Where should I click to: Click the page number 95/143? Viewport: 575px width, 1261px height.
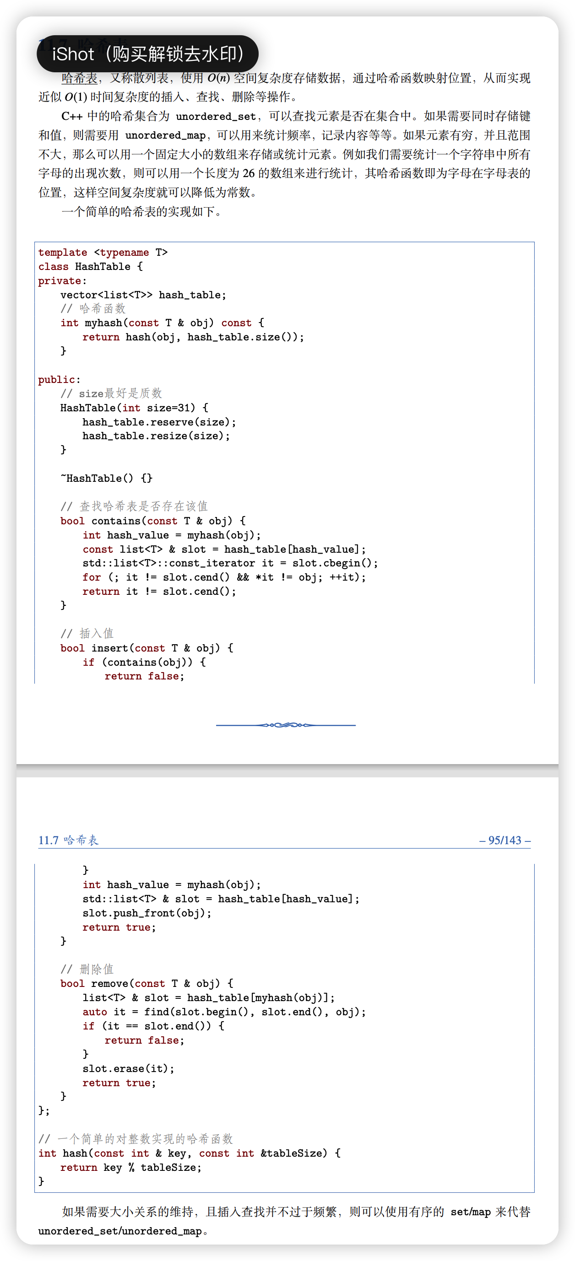pos(504,841)
